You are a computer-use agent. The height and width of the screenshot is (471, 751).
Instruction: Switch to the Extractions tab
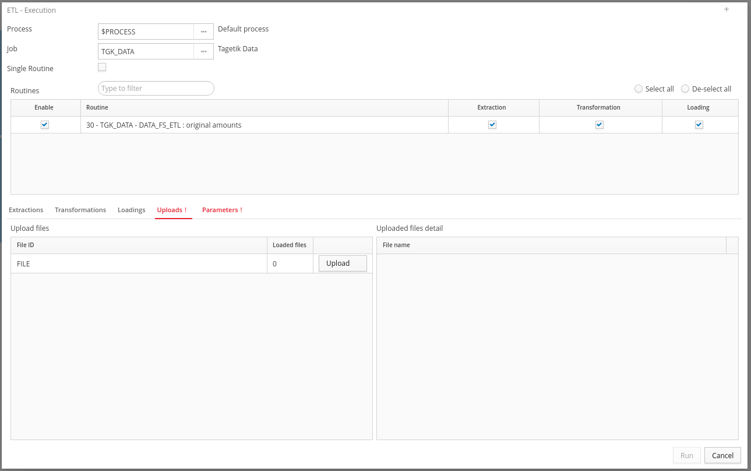(x=26, y=210)
